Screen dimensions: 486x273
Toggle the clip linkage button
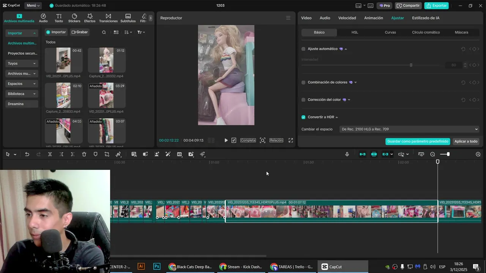click(385, 154)
